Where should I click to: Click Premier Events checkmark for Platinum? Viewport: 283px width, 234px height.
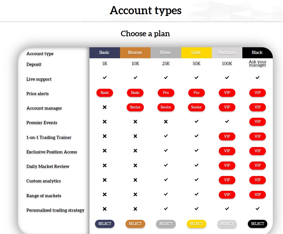[227, 121]
